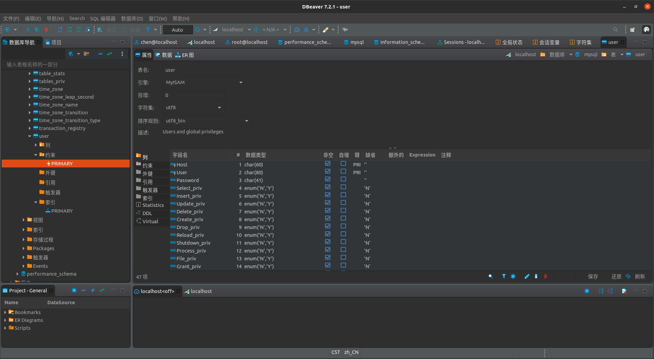Viewport: 654px width, 359px height.
Task: Open the 文件(F) menu
Action: pyautogui.click(x=11, y=19)
